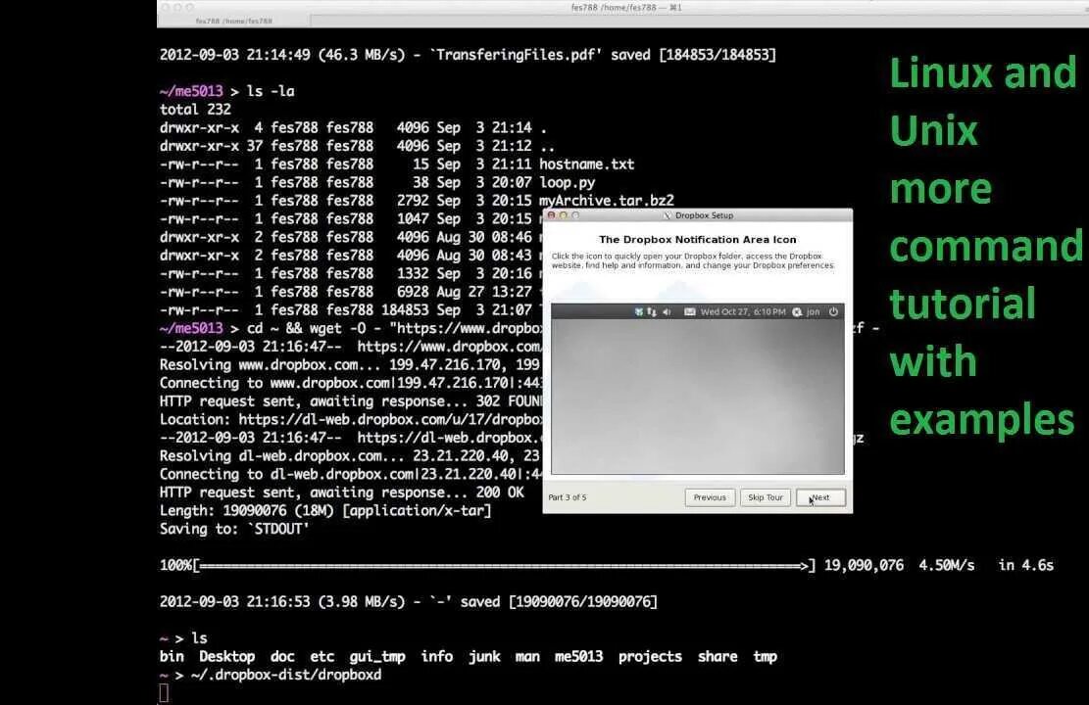Click the 'total 232' line

point(195,110)
